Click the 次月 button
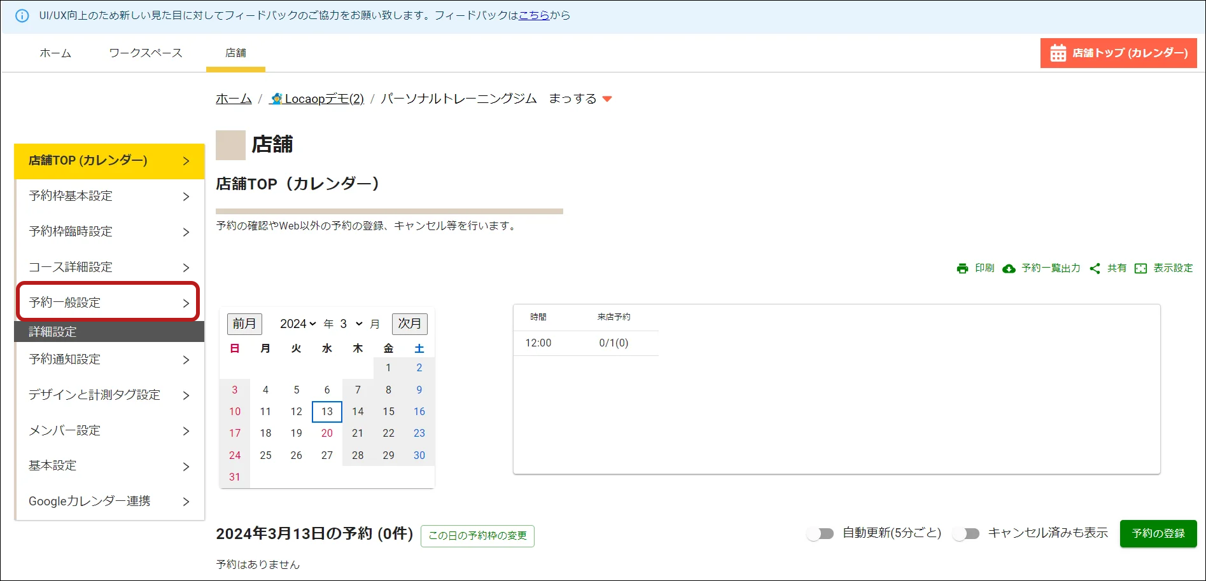Image resolution: width=1206 pixels, height=581 pixels. coord(410,324)
